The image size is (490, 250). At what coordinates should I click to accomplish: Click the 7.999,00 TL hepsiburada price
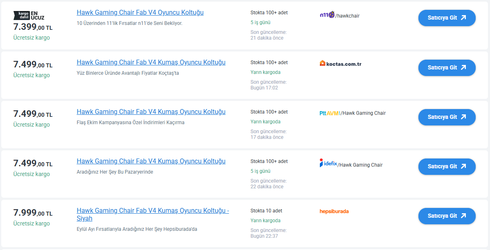tap(33, 213)
